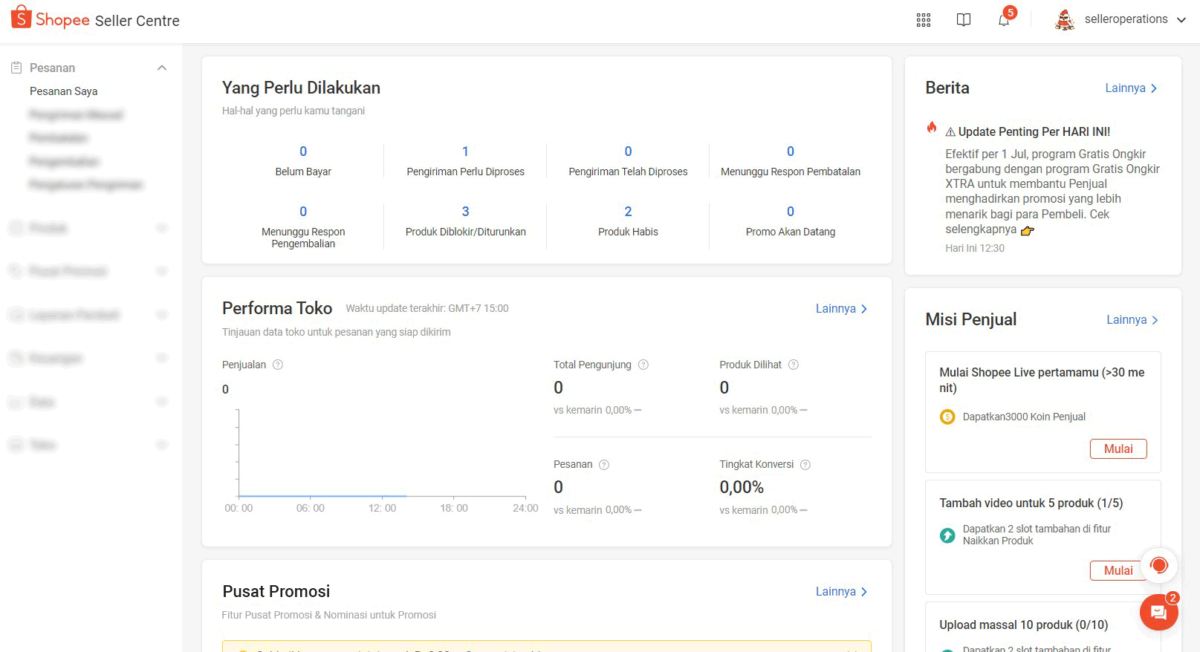Click help icon next to Tingkat Konversi

coord(805,465)
